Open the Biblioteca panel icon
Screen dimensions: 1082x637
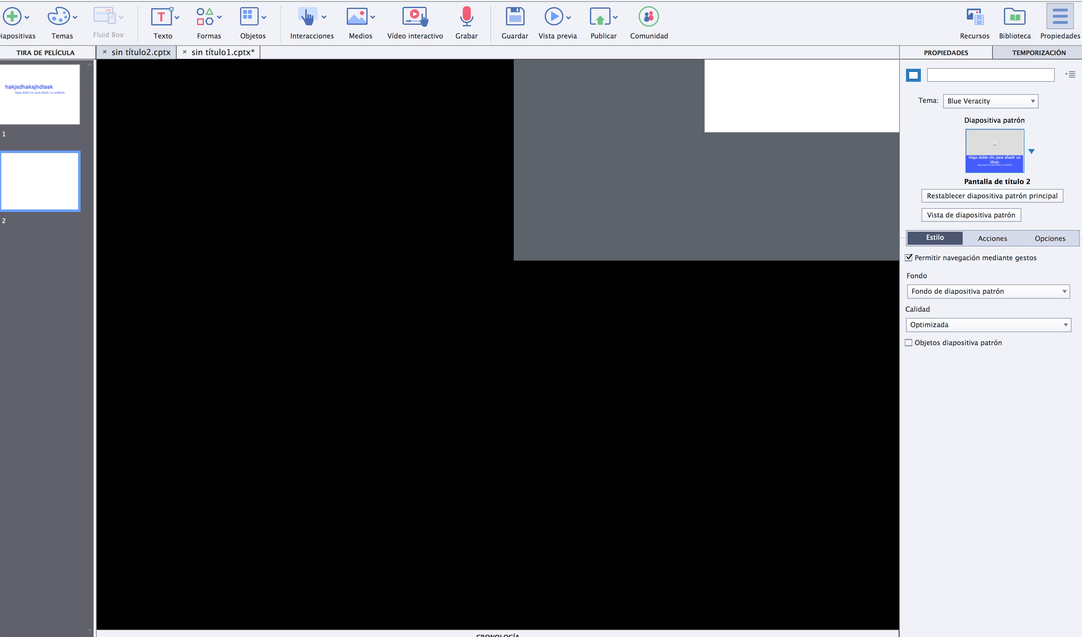[1014, 17]
